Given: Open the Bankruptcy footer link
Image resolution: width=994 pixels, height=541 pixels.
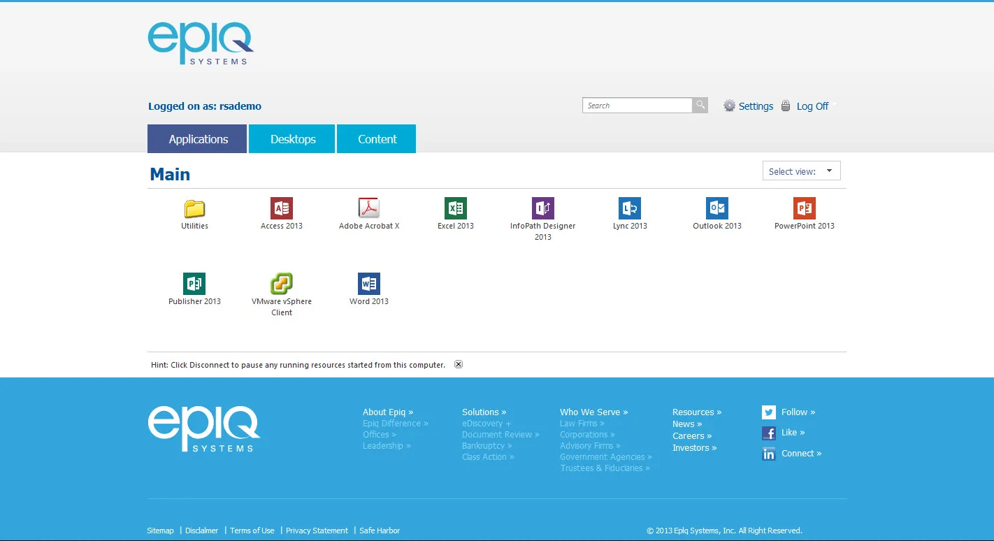Looking at the screenshot, I should click(x=487, y=446).
